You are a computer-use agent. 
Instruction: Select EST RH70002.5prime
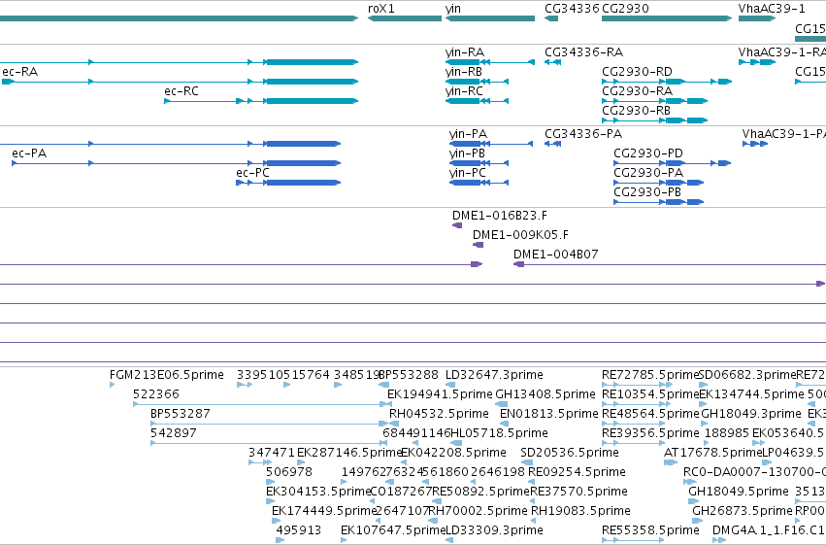tap(478, 511)
